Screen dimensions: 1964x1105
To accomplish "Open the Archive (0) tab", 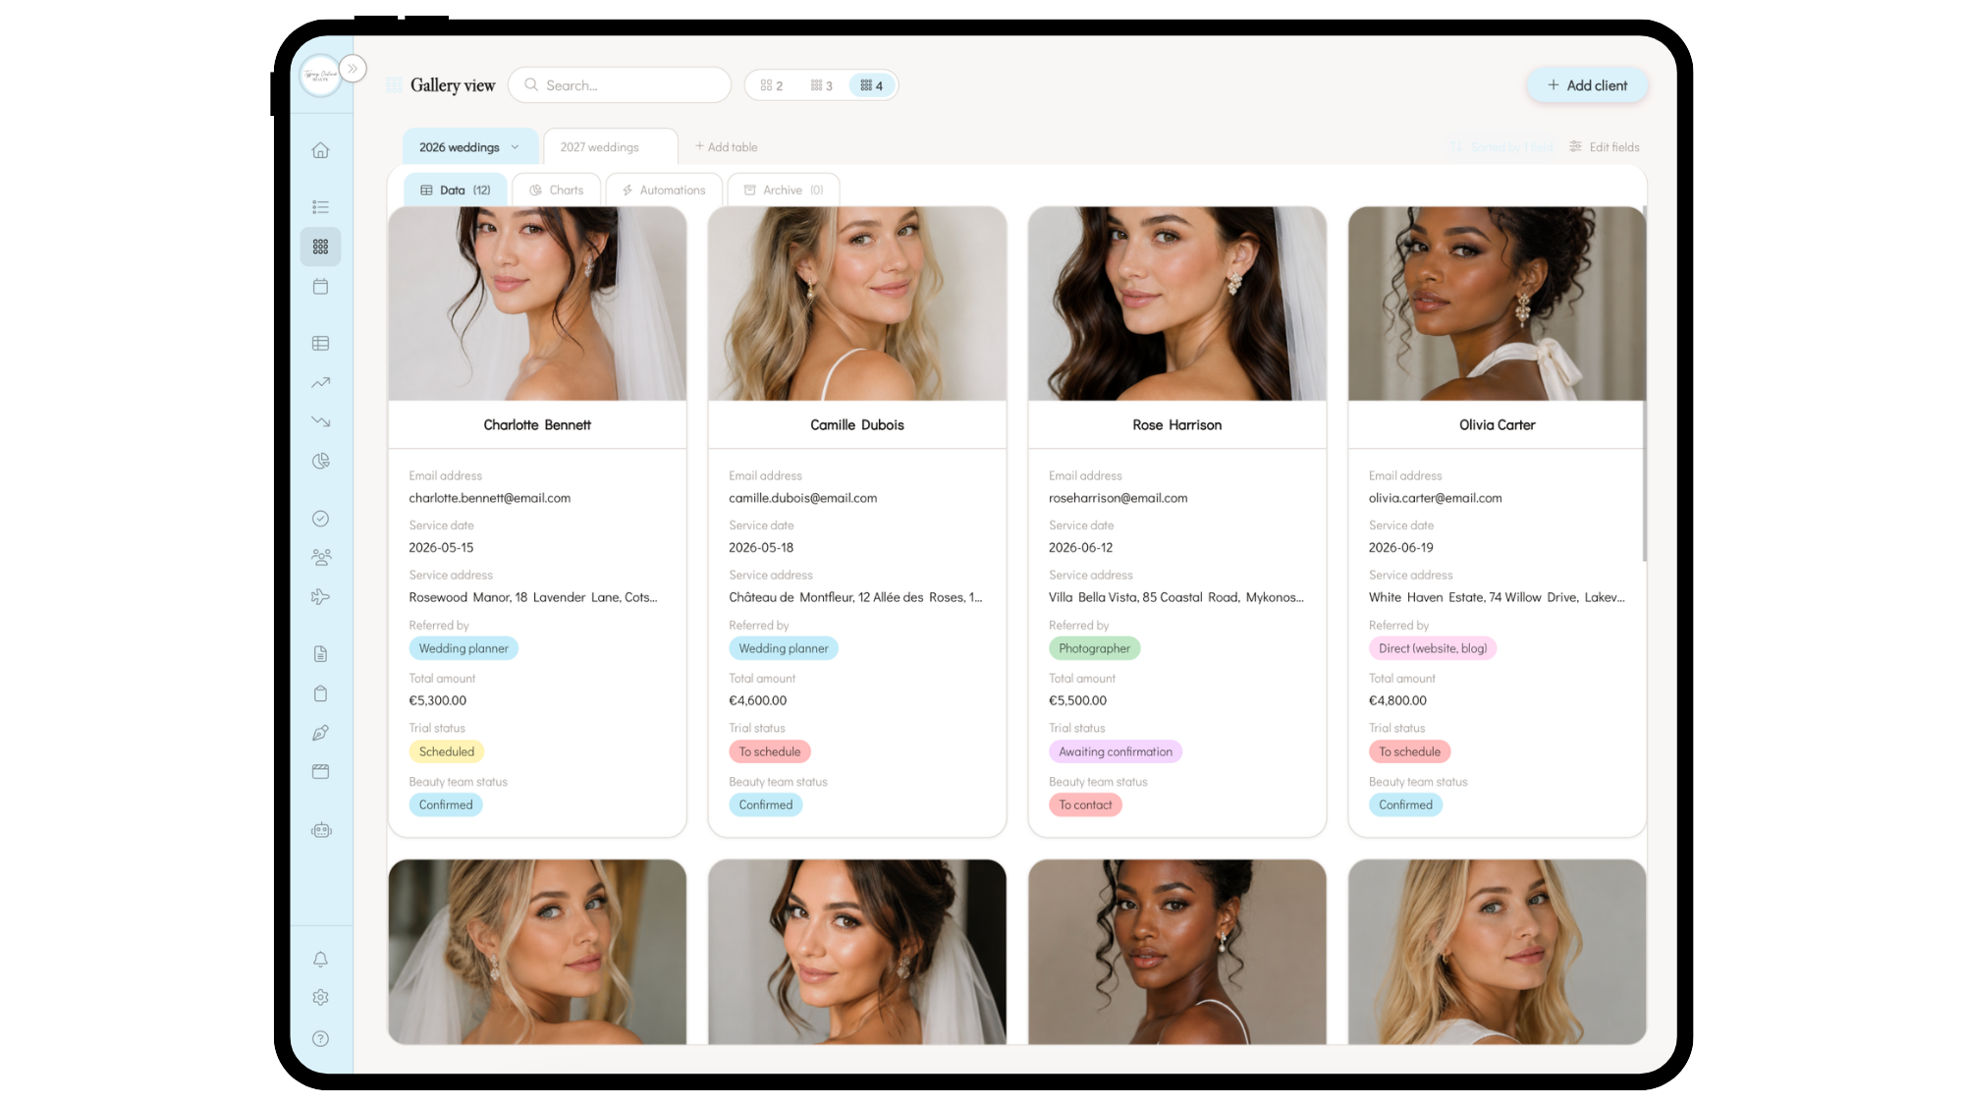I will click(x=784, y=190).
